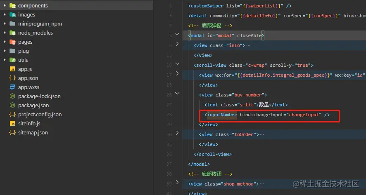The image size is (366, 195).
Task: Open the app.wxss file
Action: click(x=29, y=87)
